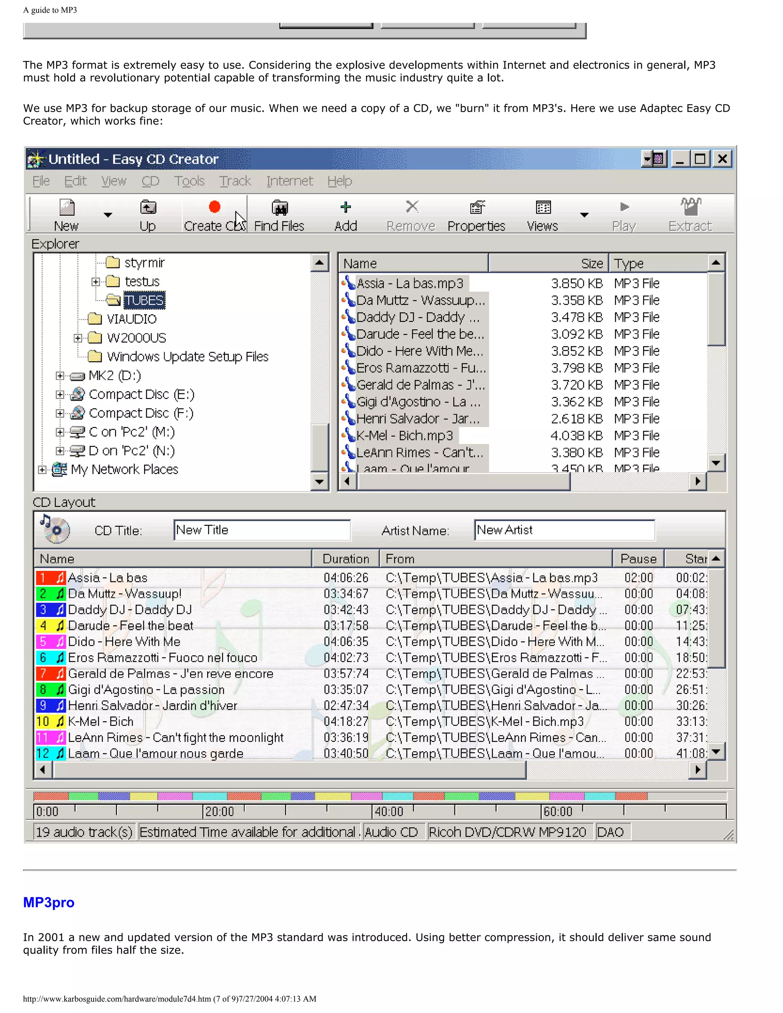Click the Compact Disc (E:) drive icon
The height and width of the screenshot is (1013, 783).
(78, 394)
